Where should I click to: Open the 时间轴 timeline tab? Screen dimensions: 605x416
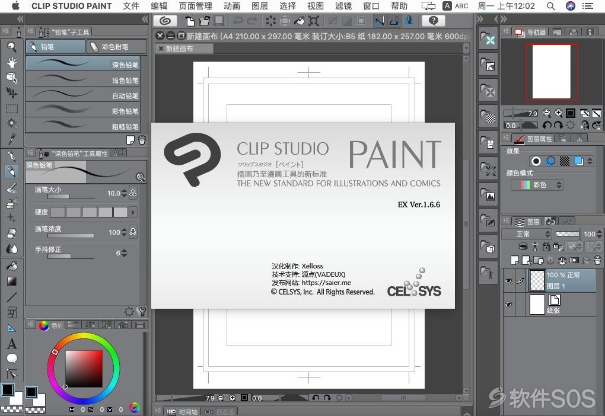[x=183, y=412]
